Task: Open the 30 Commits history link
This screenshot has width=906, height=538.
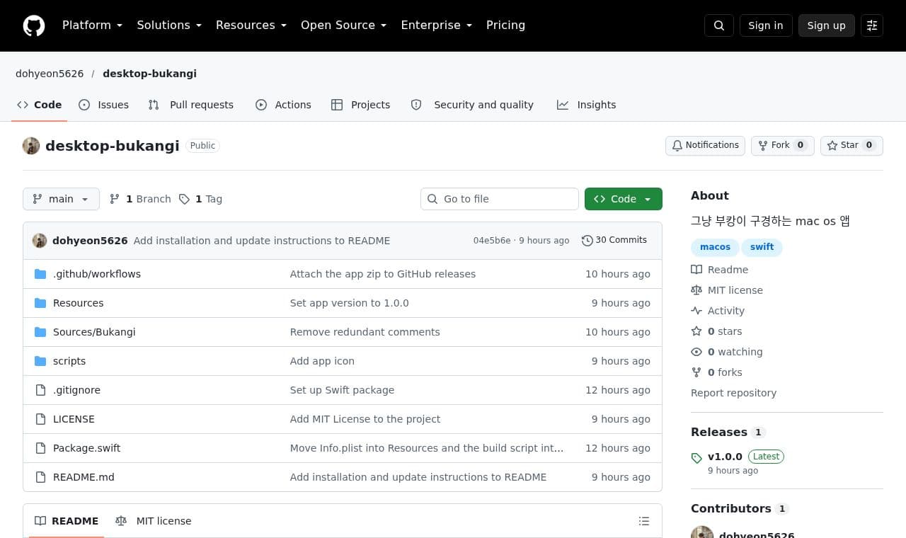Action: tap(614, 241)
